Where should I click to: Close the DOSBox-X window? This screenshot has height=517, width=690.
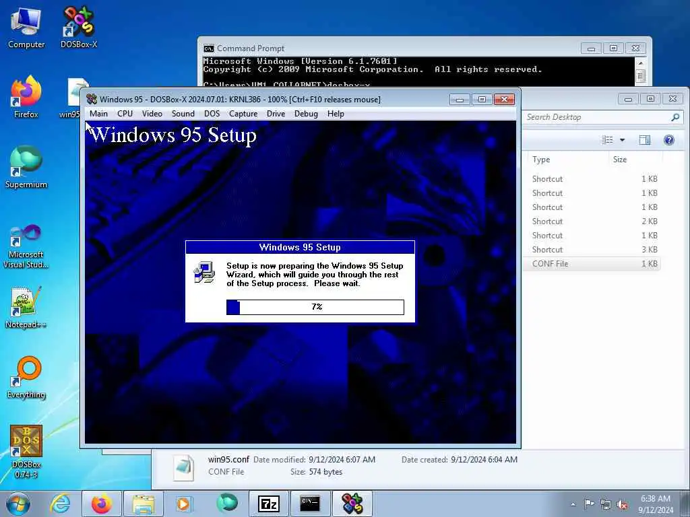pos(504,100)
